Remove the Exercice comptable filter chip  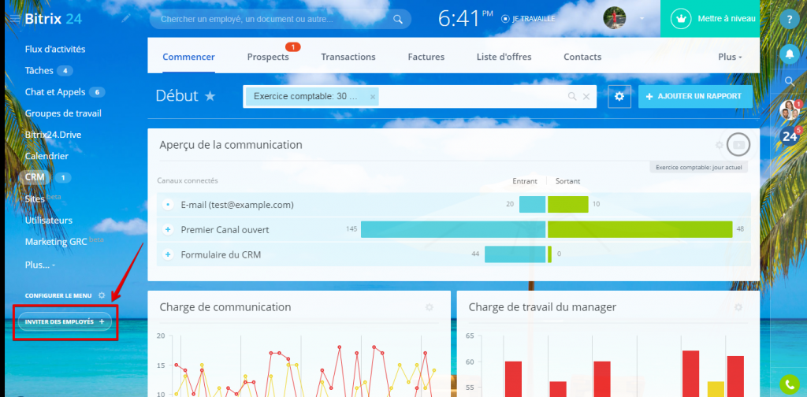[373, 97]
